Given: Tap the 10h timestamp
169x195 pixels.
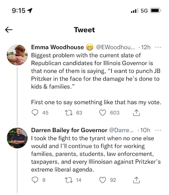Looking at the screenshot, I should tap(145, 130).
